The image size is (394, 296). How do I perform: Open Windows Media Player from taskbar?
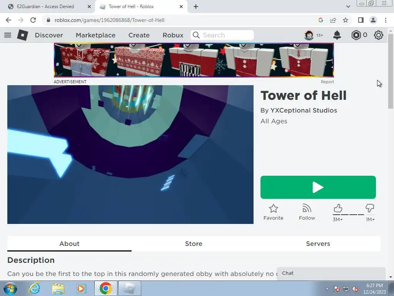82,288
